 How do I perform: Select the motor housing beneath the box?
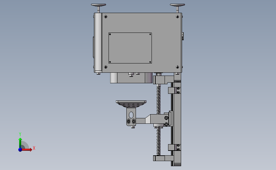point(131,78)
